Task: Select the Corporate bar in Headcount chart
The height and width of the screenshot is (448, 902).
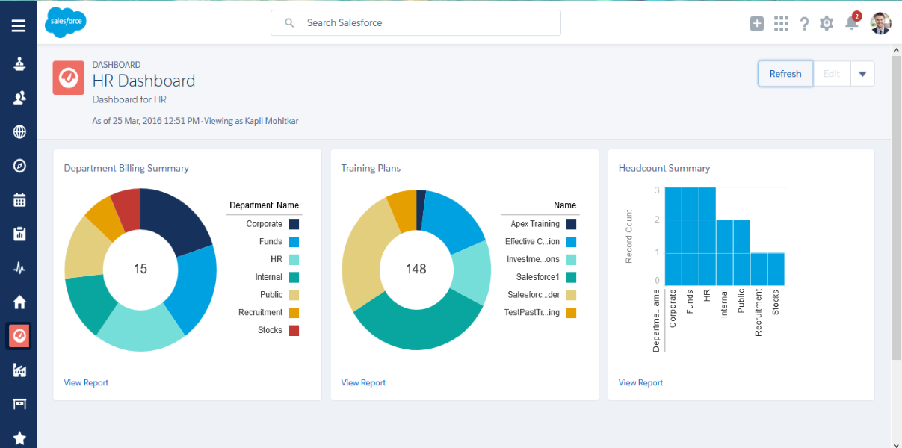Action: (673, 235)
